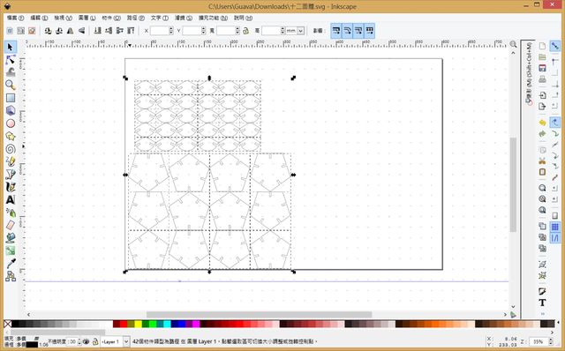Image resolution: width=565 pixels, height=351 pixels.
Task: Select the Star and polygon tool
Action: [11, 136]
